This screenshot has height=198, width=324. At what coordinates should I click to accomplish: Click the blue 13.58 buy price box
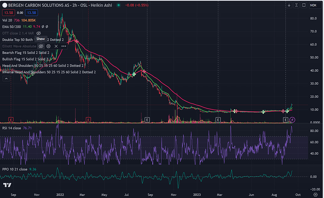[x=31, y=13]
